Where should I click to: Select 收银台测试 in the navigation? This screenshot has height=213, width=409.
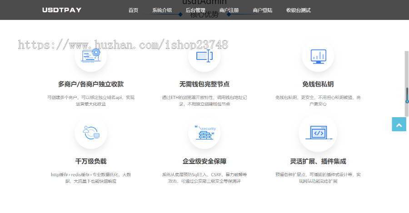click(x=299, y=10)
